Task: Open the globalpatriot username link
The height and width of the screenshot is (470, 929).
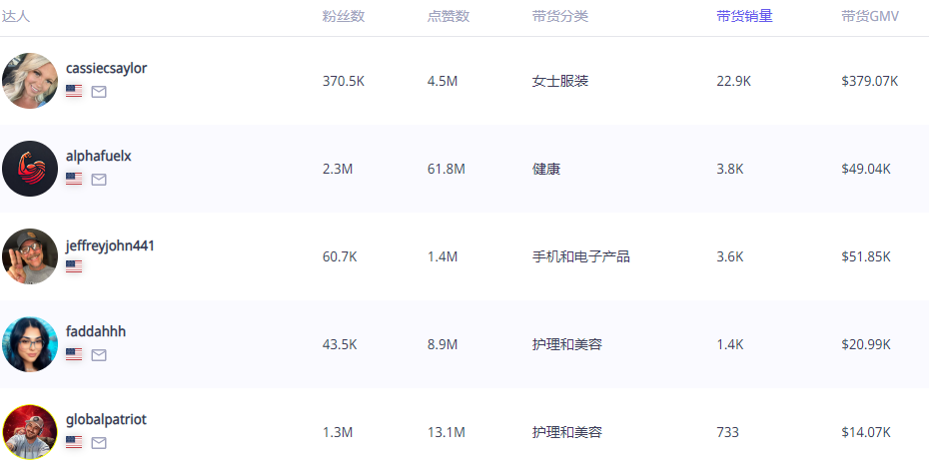Action: (x=106, y=419)
